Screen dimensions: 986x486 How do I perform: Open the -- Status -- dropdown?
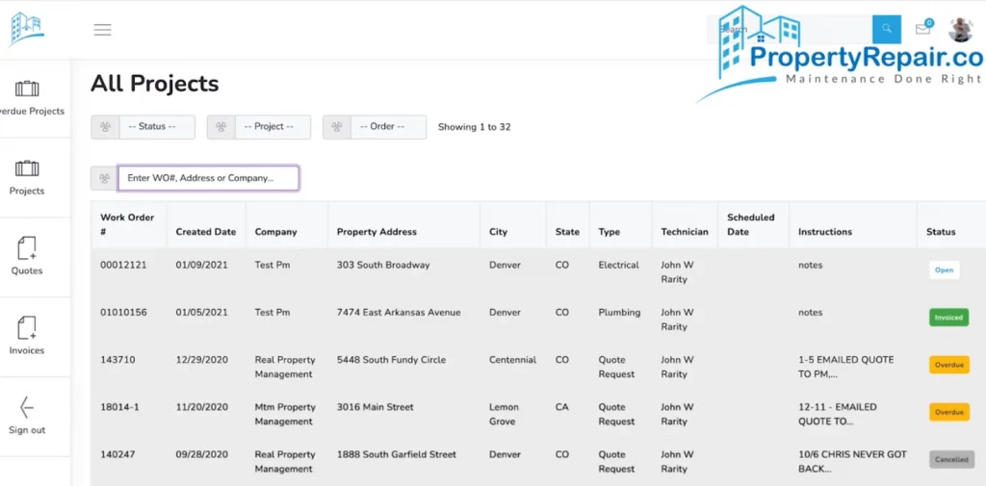157,127
